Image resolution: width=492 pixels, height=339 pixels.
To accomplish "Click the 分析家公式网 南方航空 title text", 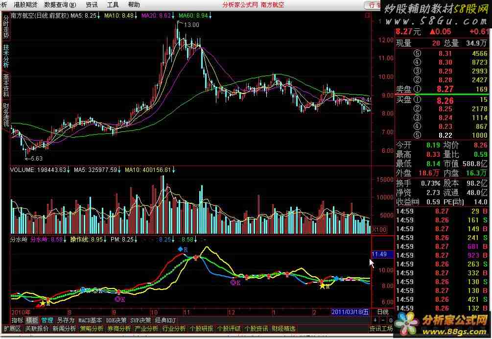I will 254,5.
